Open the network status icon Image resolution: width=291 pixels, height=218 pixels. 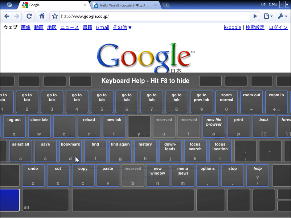click(x=287, y=4)
